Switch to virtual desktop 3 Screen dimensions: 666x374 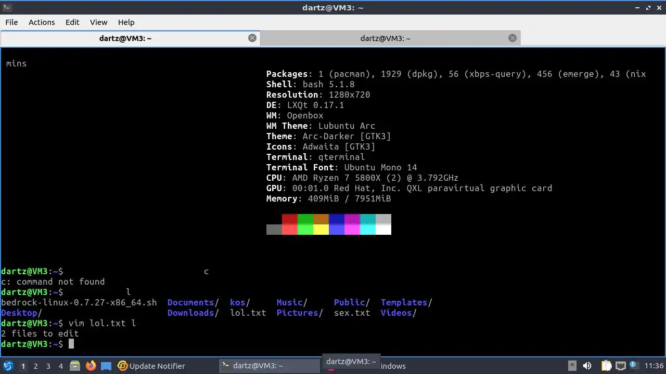pyautogui.click(x=48, y=366)
